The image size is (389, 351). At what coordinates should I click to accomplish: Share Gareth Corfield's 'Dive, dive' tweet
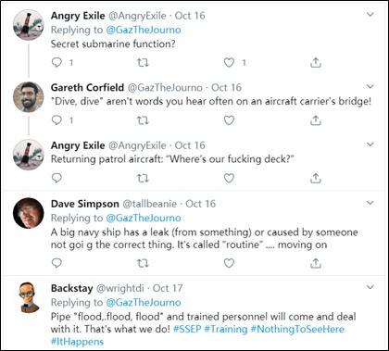[x=316, y=120]
